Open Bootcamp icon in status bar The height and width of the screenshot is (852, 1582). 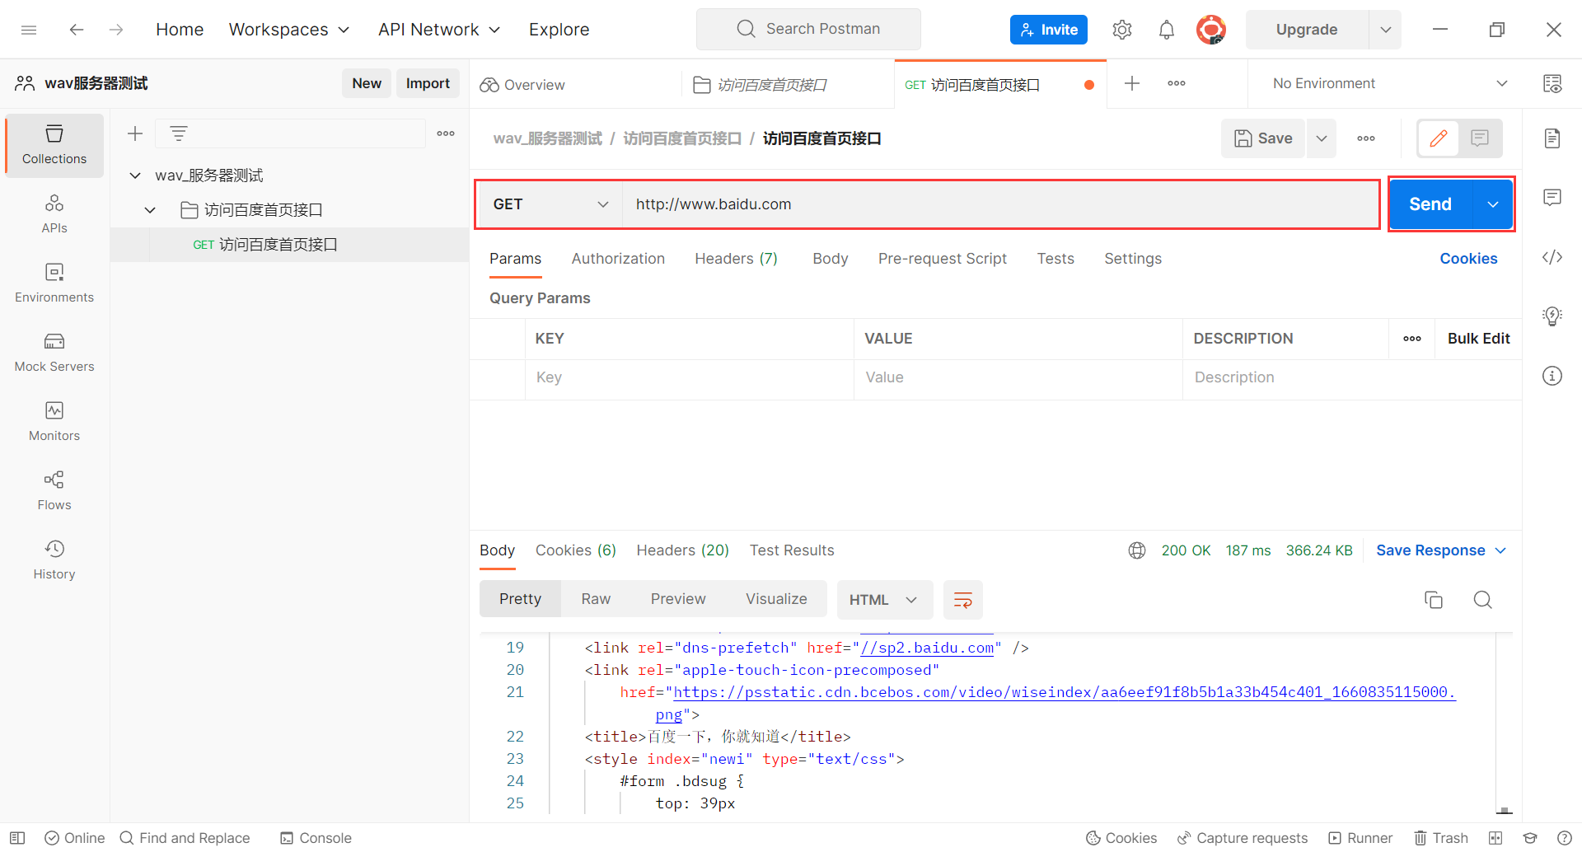click(1530, 838)
